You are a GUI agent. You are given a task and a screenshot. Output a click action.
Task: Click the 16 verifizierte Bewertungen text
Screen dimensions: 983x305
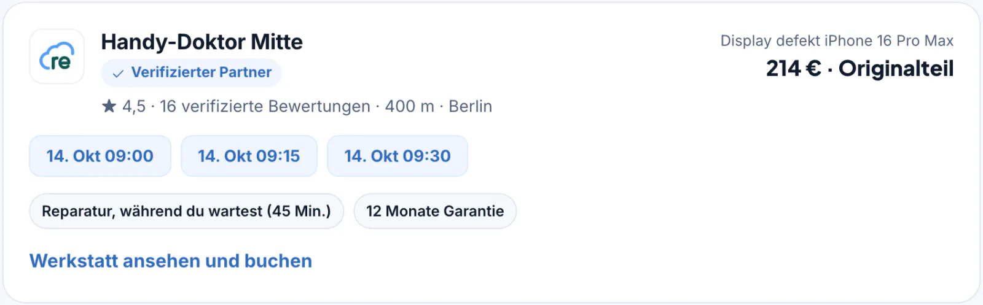265,106
